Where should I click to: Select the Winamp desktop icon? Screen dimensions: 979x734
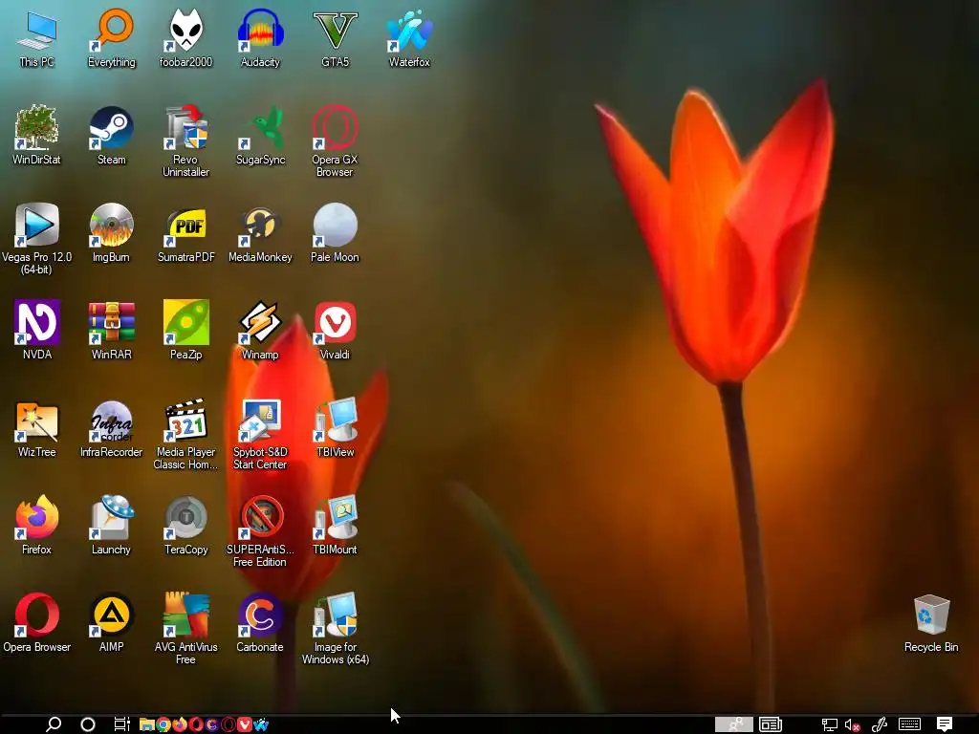[260, 331]
